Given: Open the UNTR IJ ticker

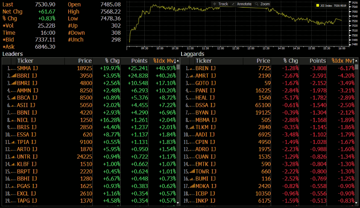Looking at the screenshot, I should [27, 156].
